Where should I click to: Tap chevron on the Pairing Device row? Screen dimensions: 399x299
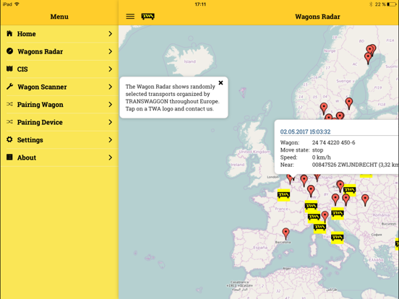[x=110, y=122]
